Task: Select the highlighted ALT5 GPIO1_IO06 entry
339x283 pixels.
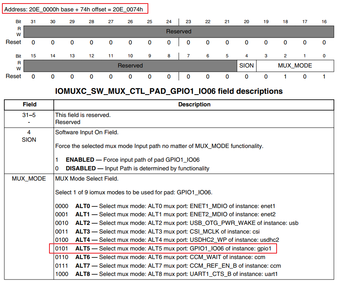Action: (163, 248)
